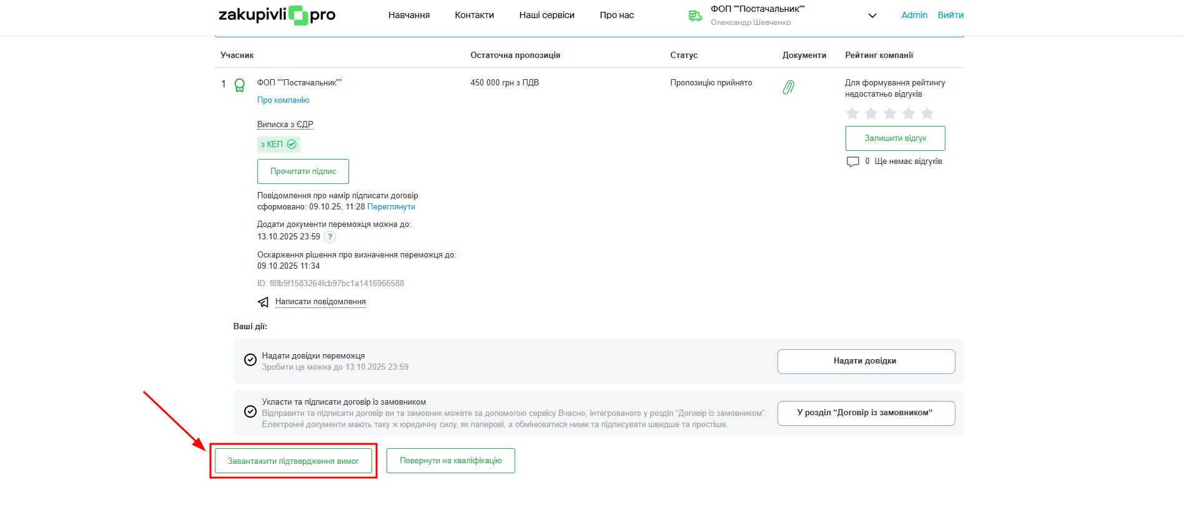This screenshot has width=1184, height=520.
Task: Click the paper plane message icon
Action: [263, 302]
